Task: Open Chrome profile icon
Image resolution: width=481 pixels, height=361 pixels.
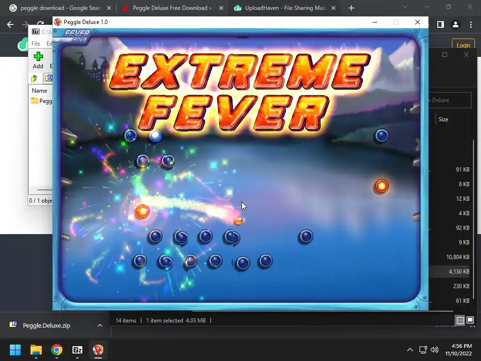Action: [456, 24]
